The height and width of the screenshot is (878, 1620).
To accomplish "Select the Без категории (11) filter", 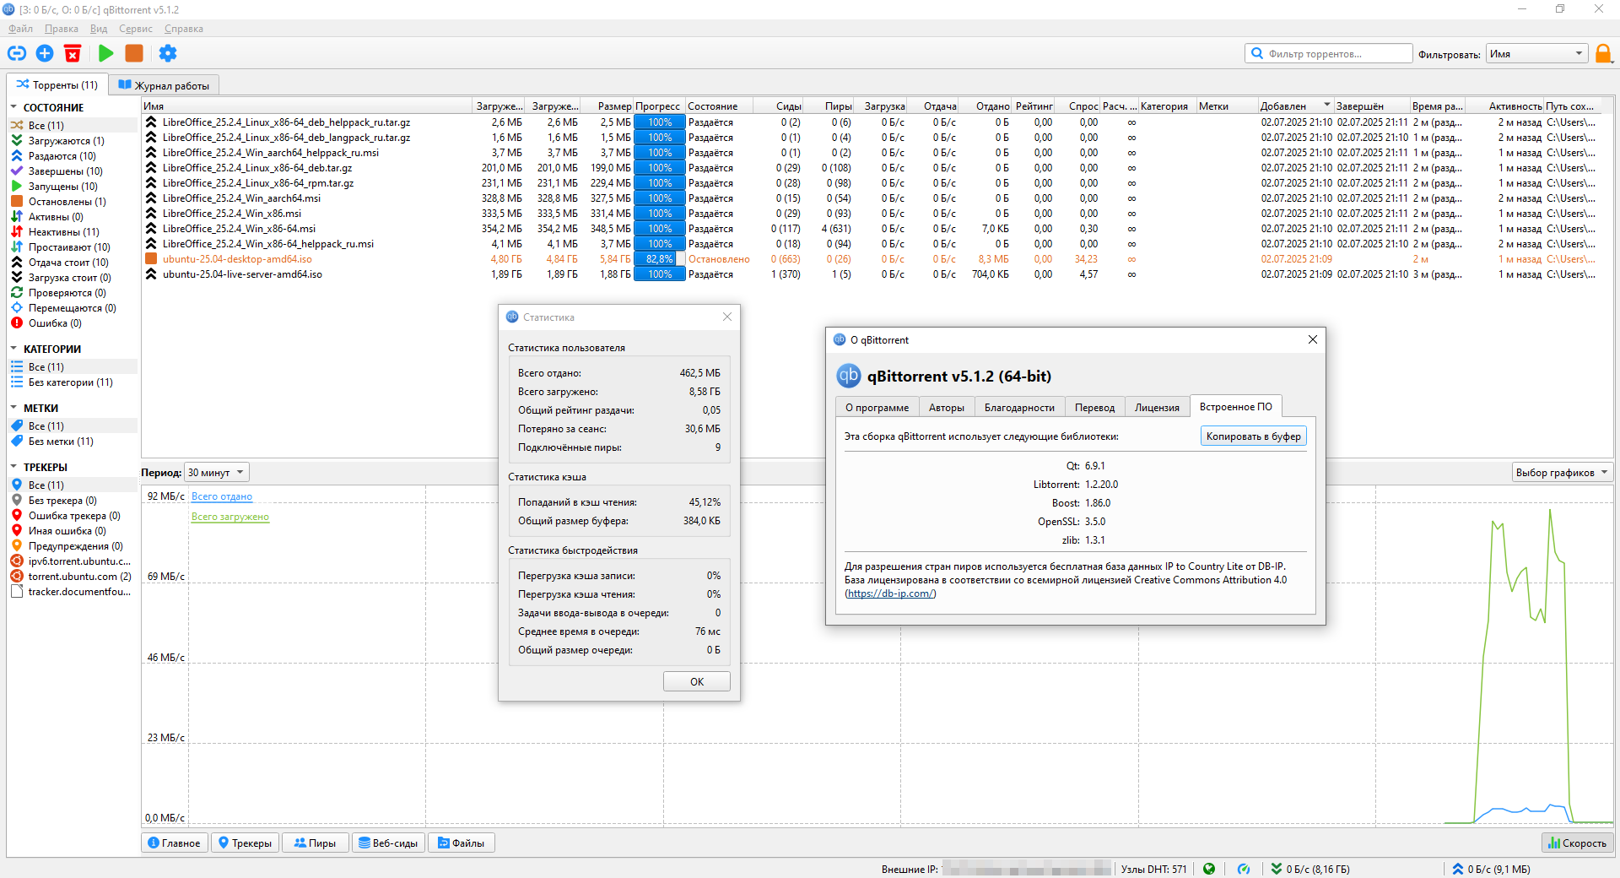I will 72,382.
